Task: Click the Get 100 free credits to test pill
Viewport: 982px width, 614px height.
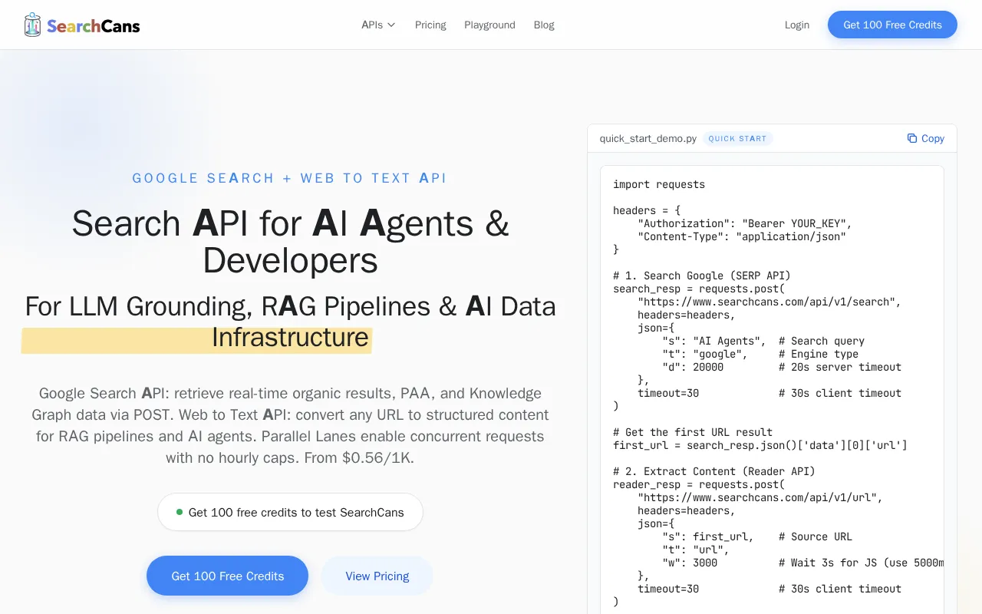Action: click(x=290, y=512)
